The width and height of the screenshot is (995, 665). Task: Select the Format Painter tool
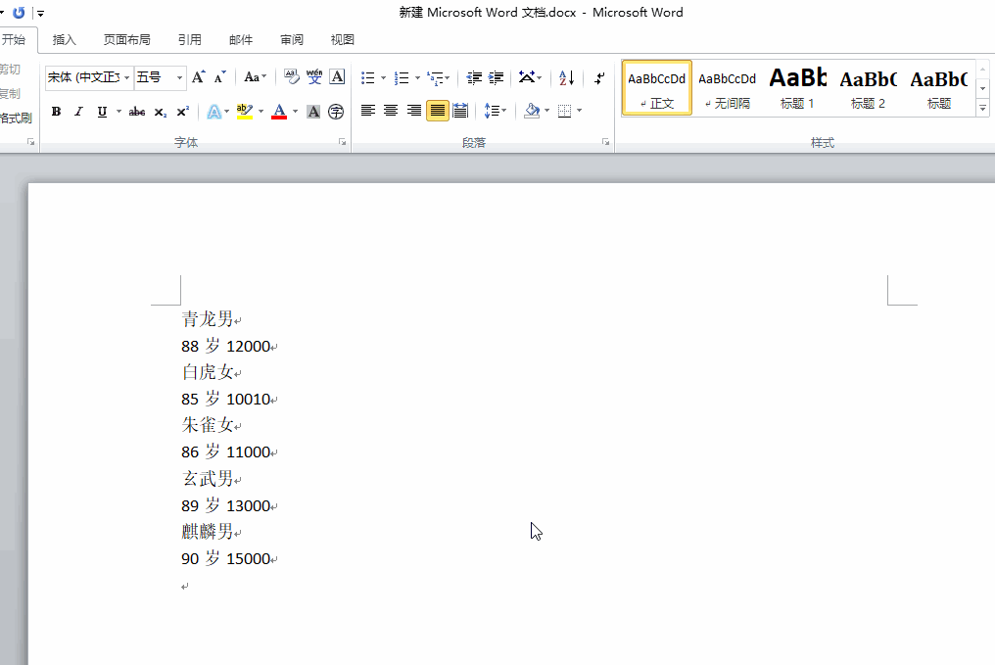(x=15, y=118)
